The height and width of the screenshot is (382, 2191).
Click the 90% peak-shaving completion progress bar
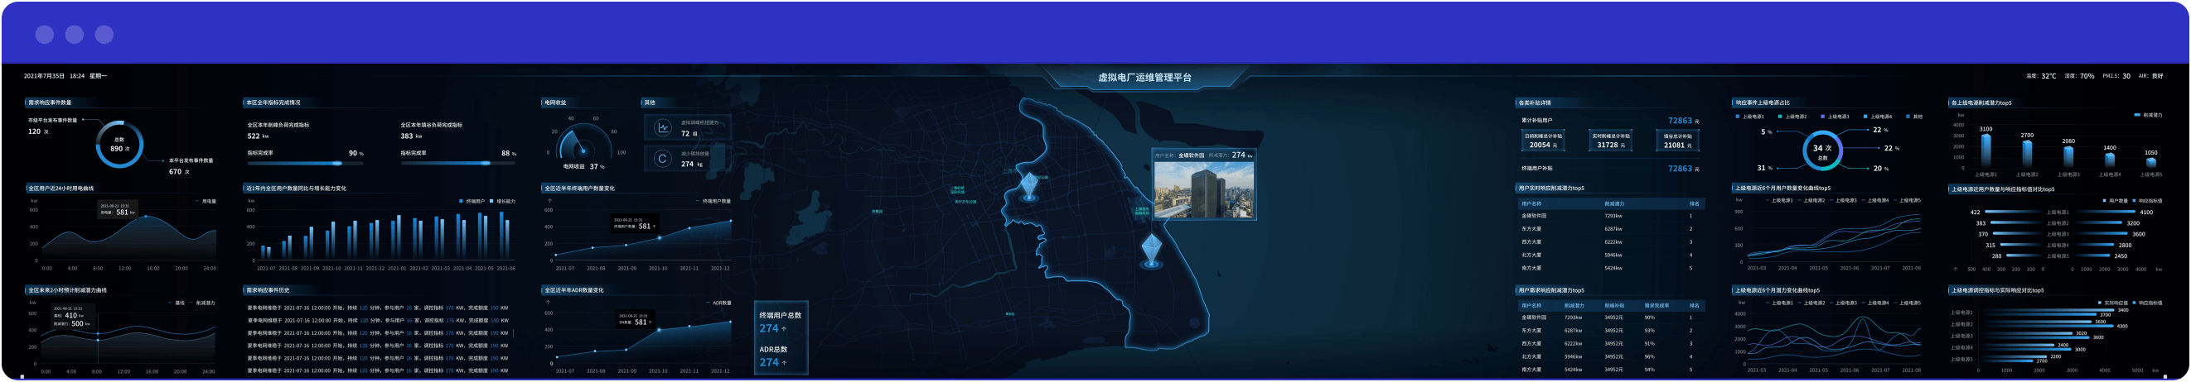[305, 163]
